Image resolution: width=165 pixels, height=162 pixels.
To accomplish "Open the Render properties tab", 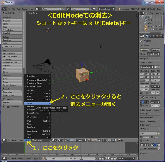I will [147, 36].
